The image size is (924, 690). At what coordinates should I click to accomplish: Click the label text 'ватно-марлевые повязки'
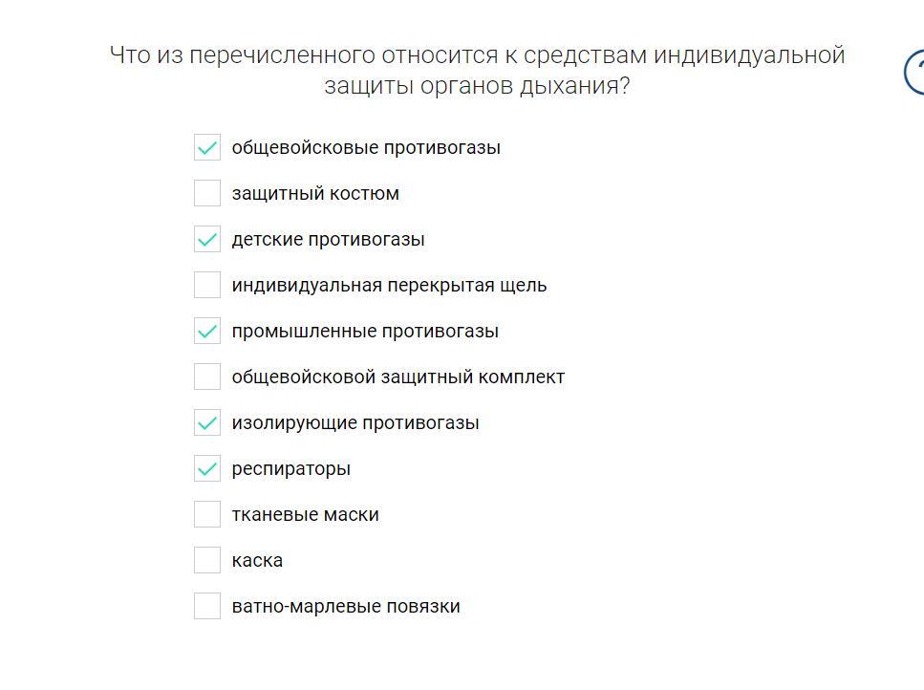click(x=346, y=606)
